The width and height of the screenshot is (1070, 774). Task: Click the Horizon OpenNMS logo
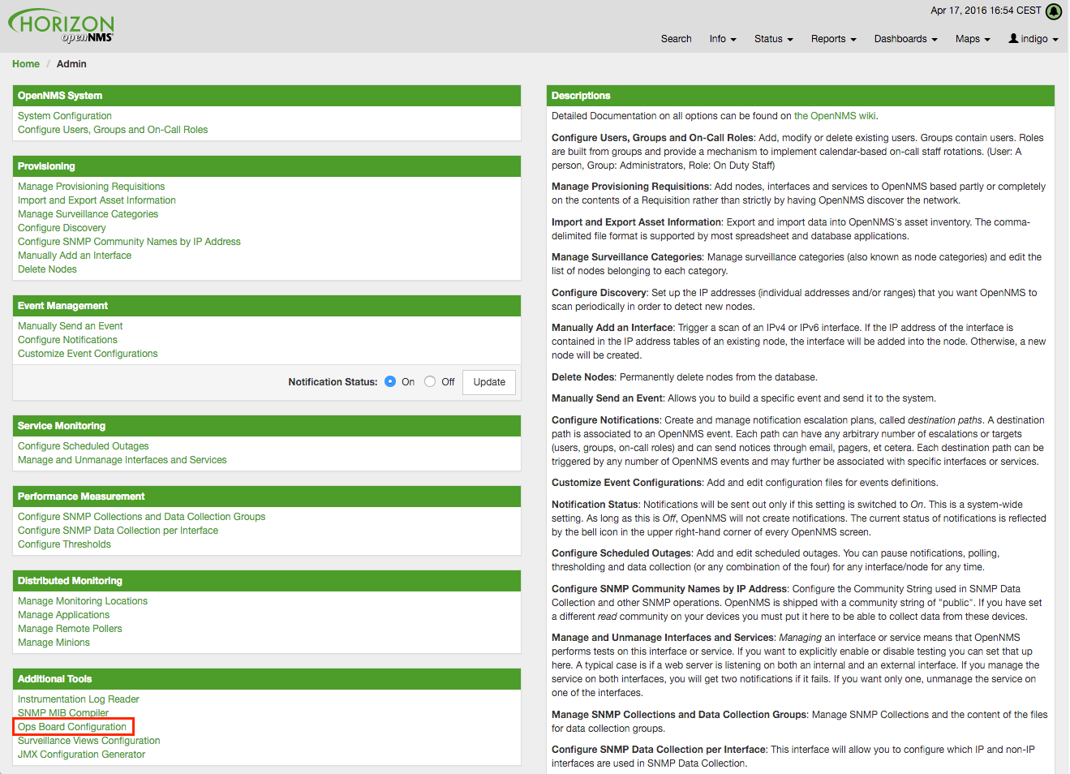(60, 24)
